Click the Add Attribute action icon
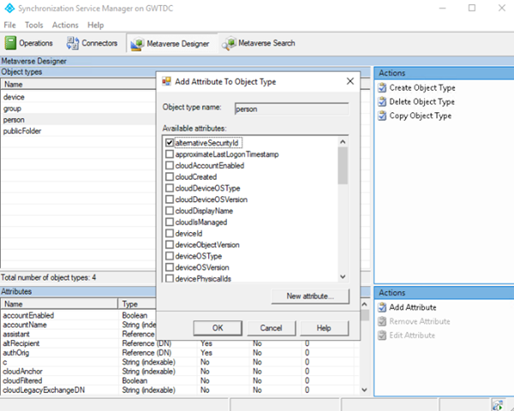This screenshot has height=411, width=514. point(382,307)
